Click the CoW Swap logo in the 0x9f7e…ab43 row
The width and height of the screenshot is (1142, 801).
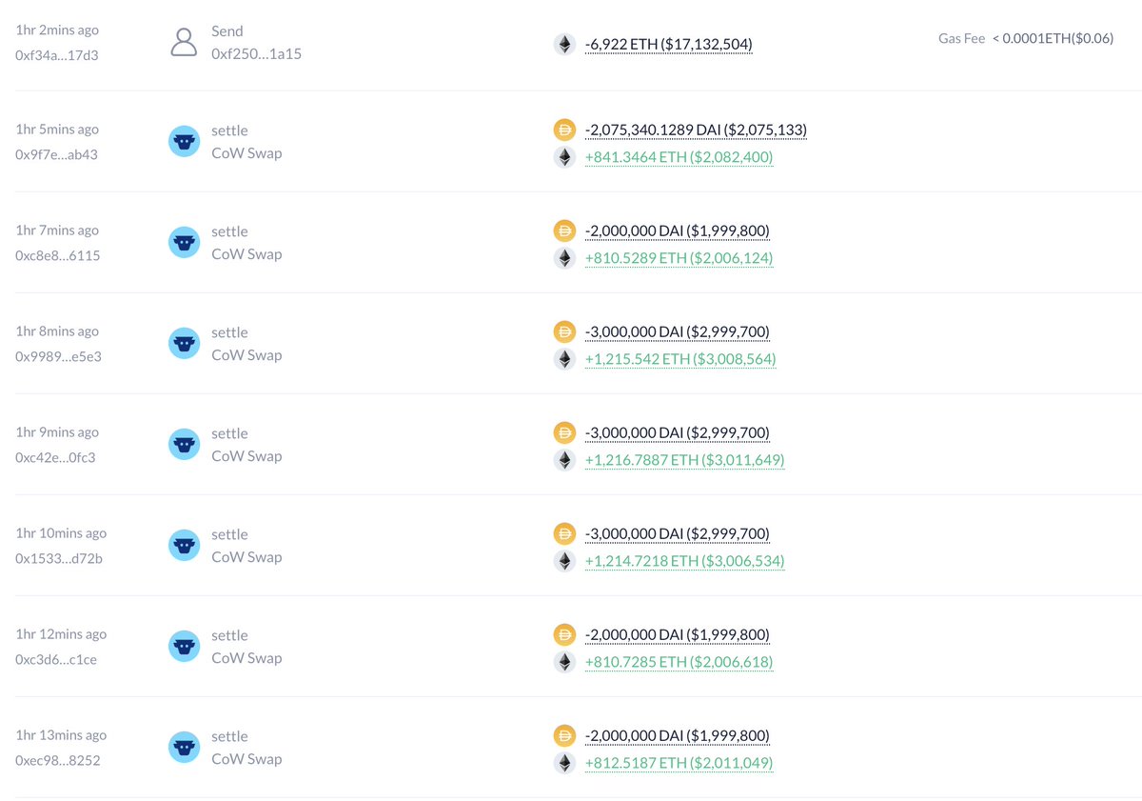[184, 142]
